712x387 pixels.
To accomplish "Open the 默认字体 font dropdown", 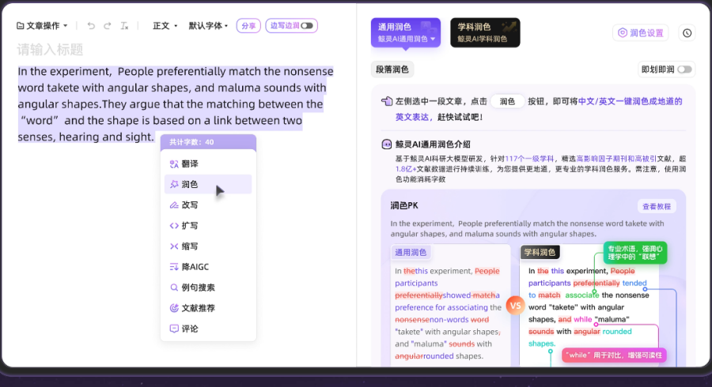I will (x=208, y=26).
